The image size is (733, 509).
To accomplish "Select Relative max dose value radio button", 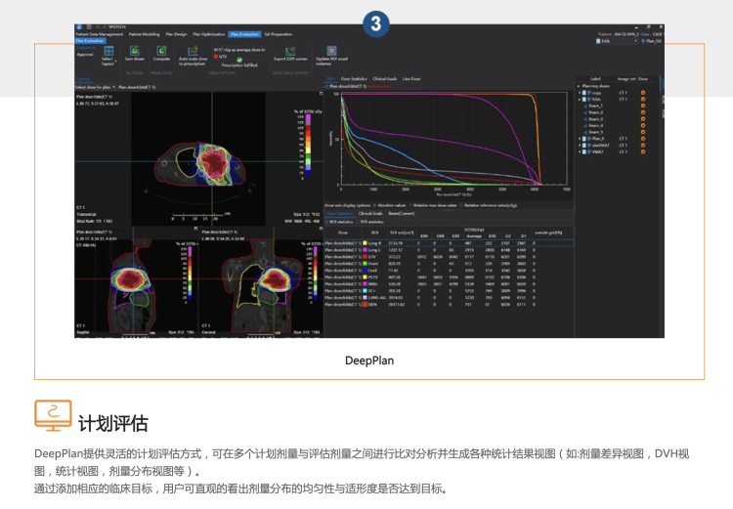I will point(410,205).
